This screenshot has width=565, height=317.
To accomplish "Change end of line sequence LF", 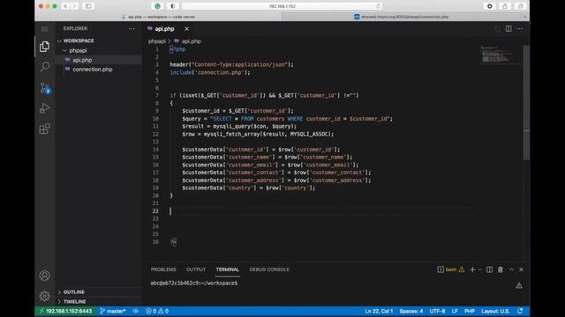I will pyautogui.click(x=455, y=311).
